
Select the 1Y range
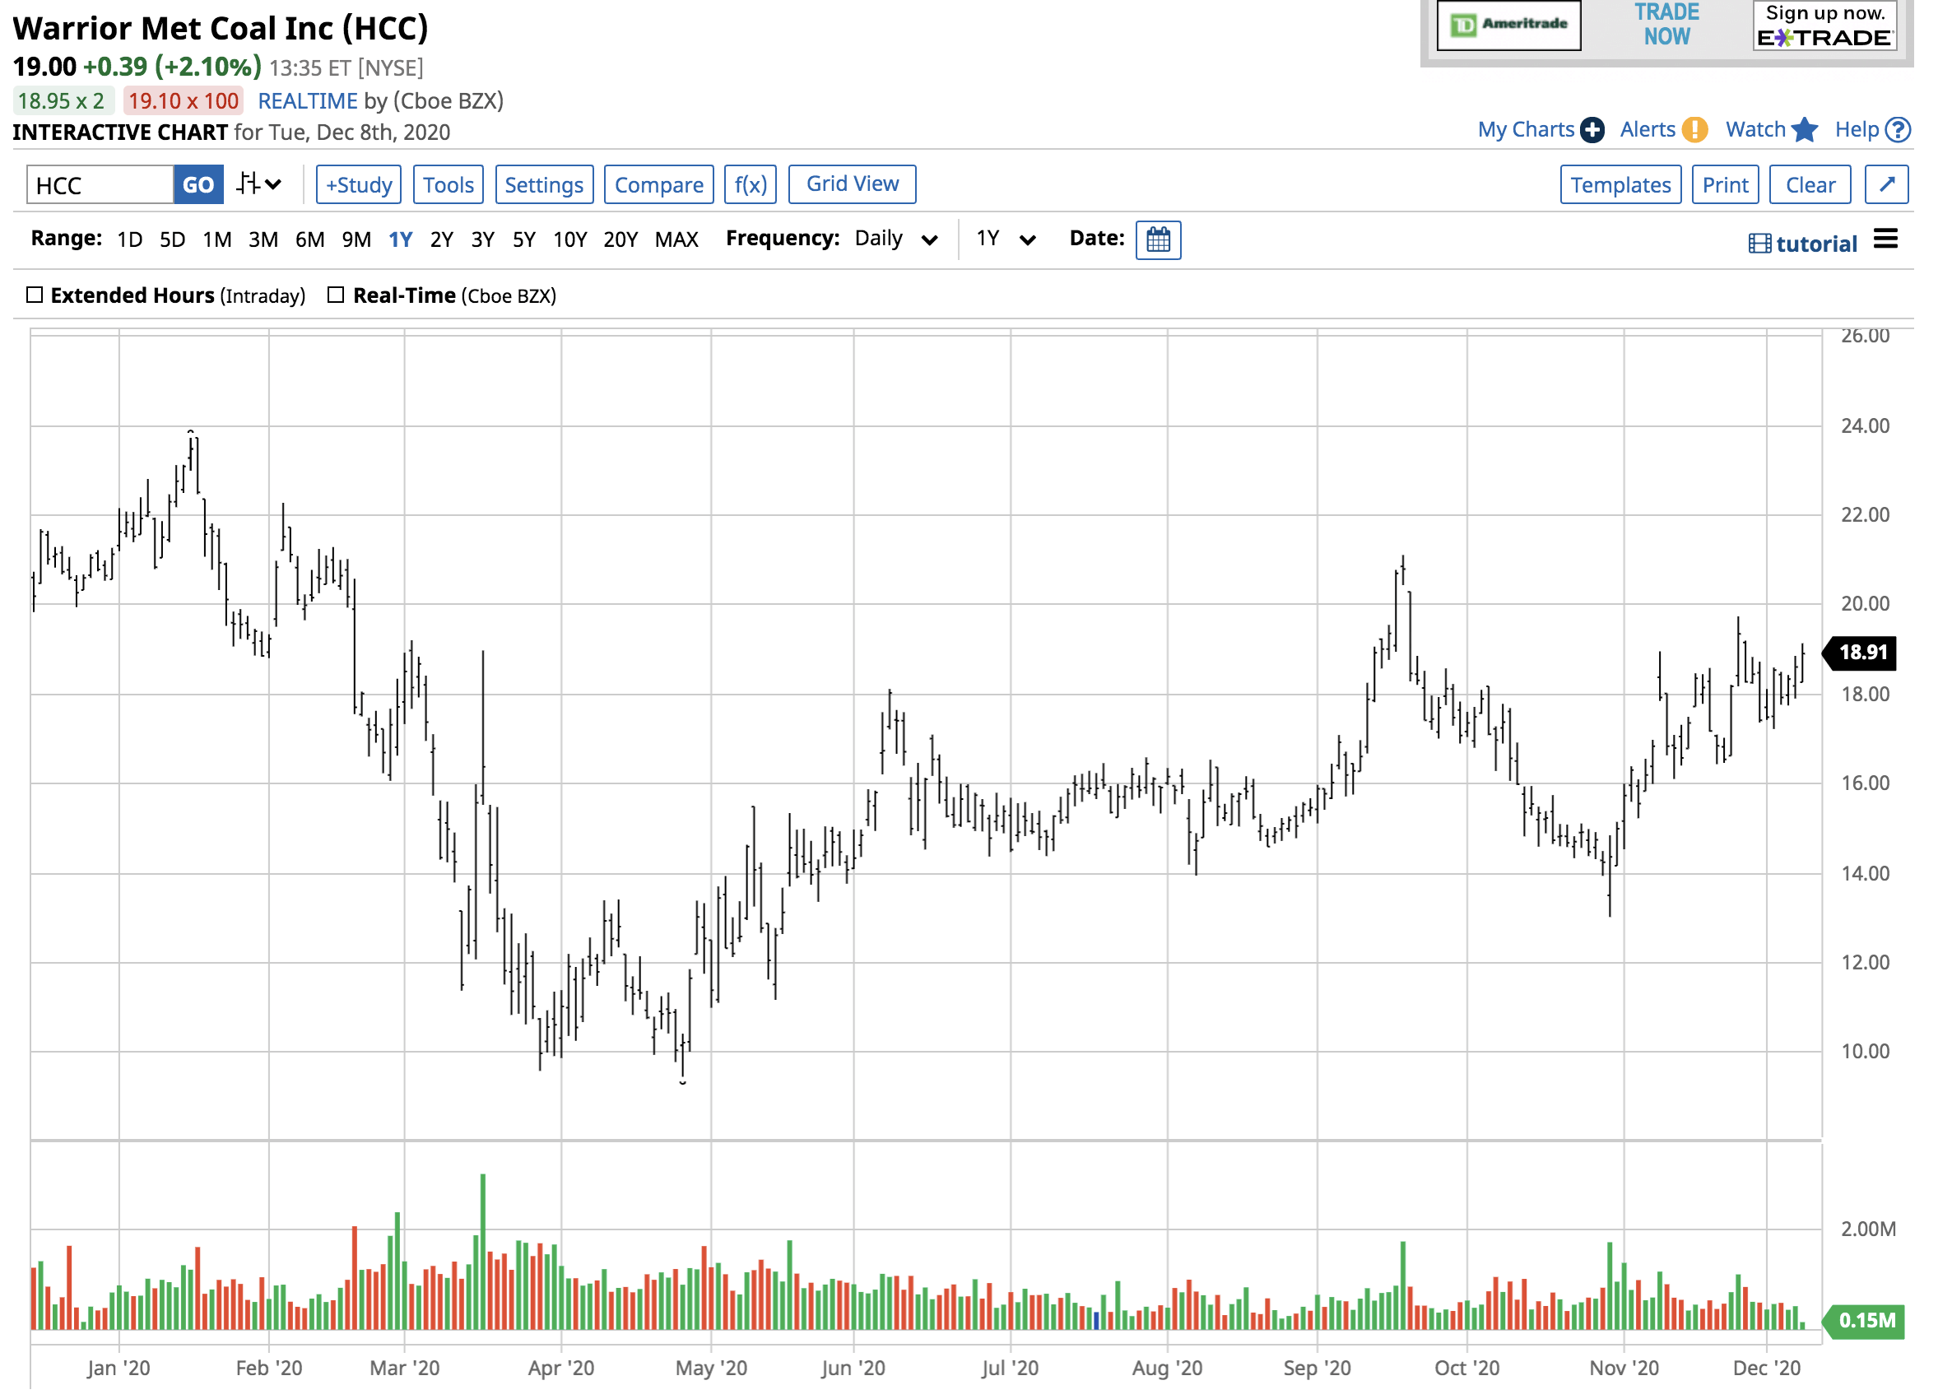[x=400, y=239]
